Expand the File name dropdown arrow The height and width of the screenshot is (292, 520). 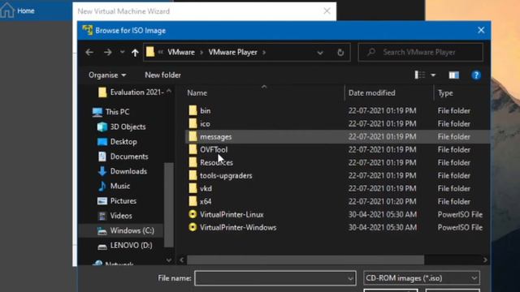[350, 278]
